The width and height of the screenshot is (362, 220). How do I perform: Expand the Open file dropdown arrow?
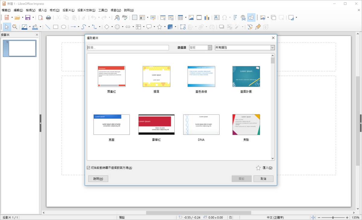pos(23,17)
